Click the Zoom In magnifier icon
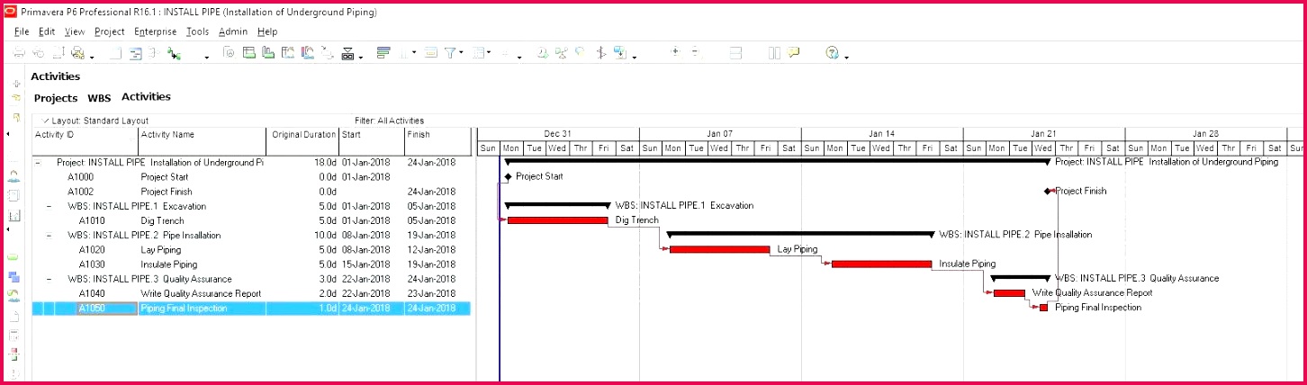1307x385 pixels. [x=675, y=53]
